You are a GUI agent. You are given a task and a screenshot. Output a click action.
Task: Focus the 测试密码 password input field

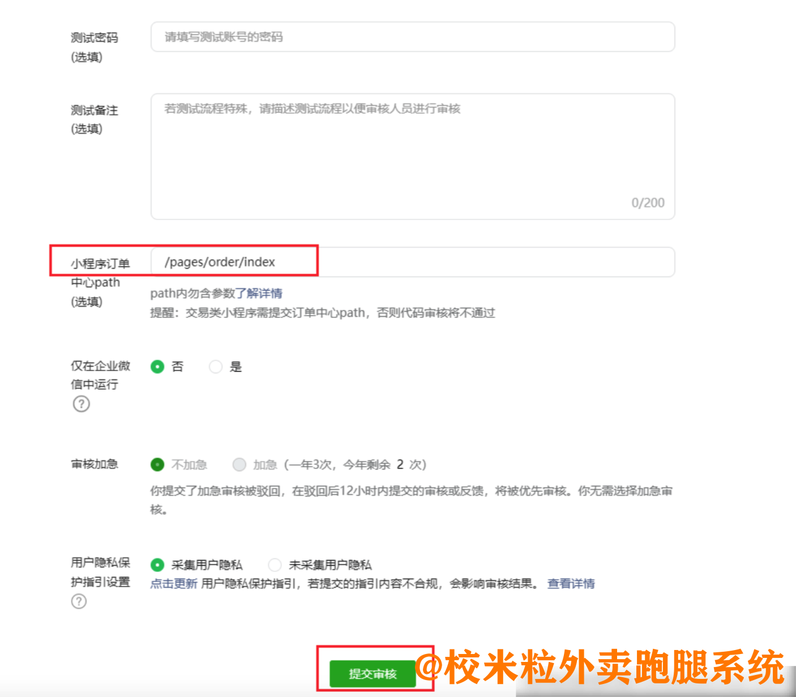click(x=412, y=36)
